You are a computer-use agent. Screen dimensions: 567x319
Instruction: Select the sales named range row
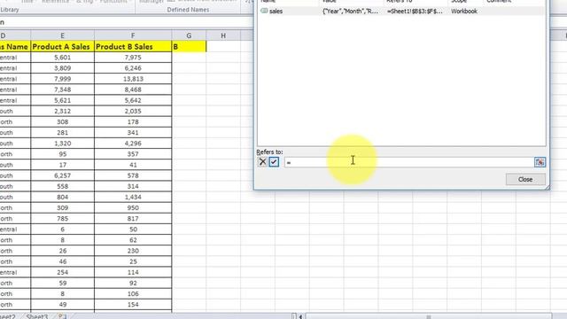coord(400,12)
